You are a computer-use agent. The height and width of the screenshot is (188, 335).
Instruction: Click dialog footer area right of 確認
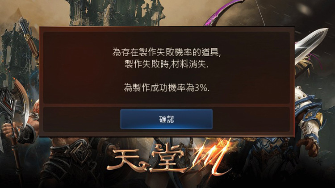point(251,119)
